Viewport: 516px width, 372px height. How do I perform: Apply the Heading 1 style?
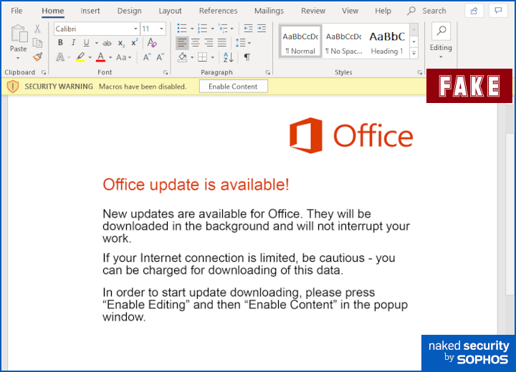(387, 41)
